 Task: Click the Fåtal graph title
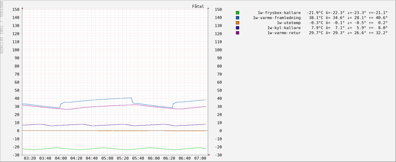[x=198, y=6]
